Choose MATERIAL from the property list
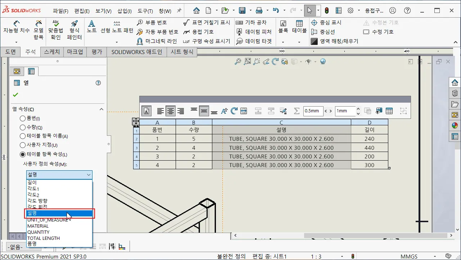 point(59,226)
